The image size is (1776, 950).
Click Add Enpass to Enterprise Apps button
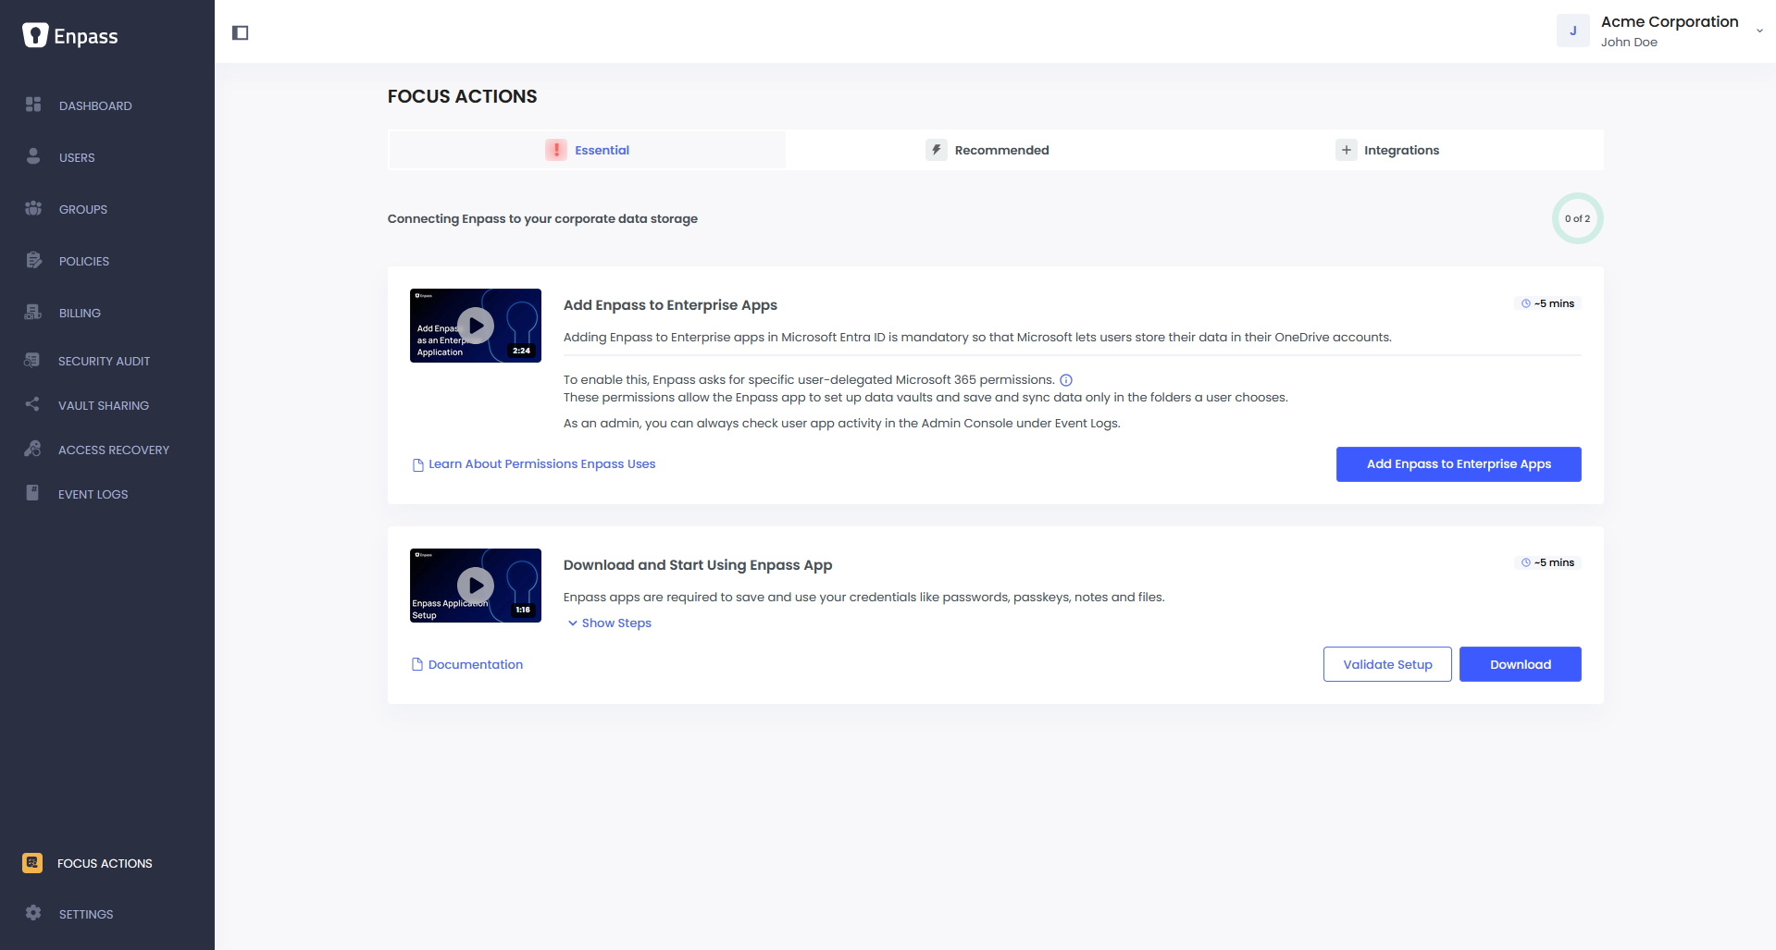pos(1459,464)
